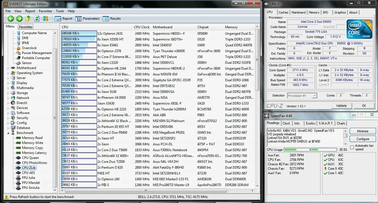Select the 24119 KB/s Core 2 Duo T5600 row
378x203 pixels.
(158, 150)
